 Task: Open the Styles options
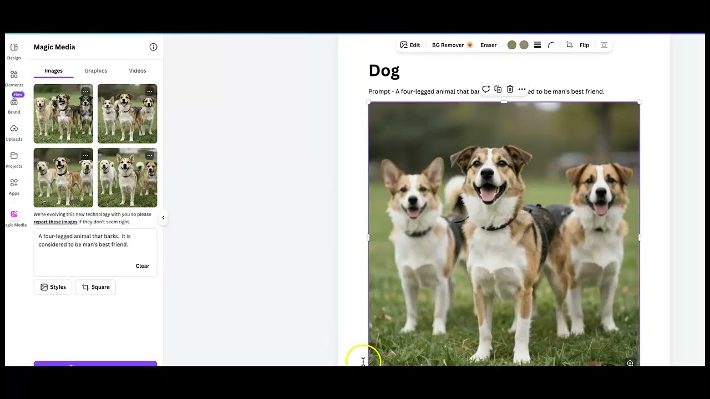[x=53, y=287]
